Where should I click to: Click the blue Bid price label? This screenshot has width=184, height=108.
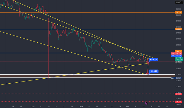174,56
